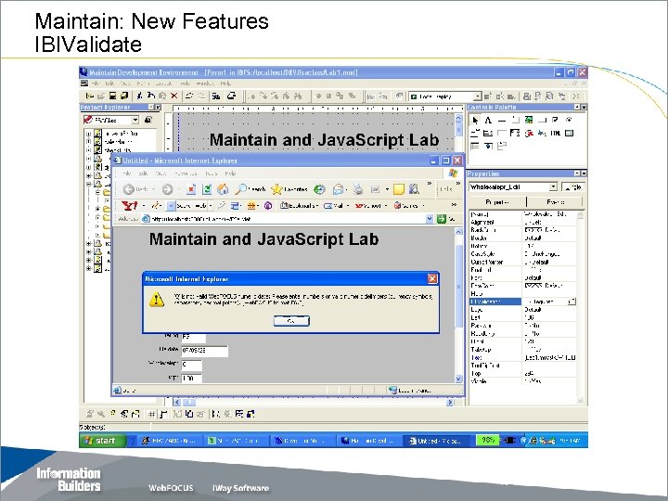668x501 pixels.
Task: Open the IE address bar dropdown arrow
Action: [x=430, y=219]
